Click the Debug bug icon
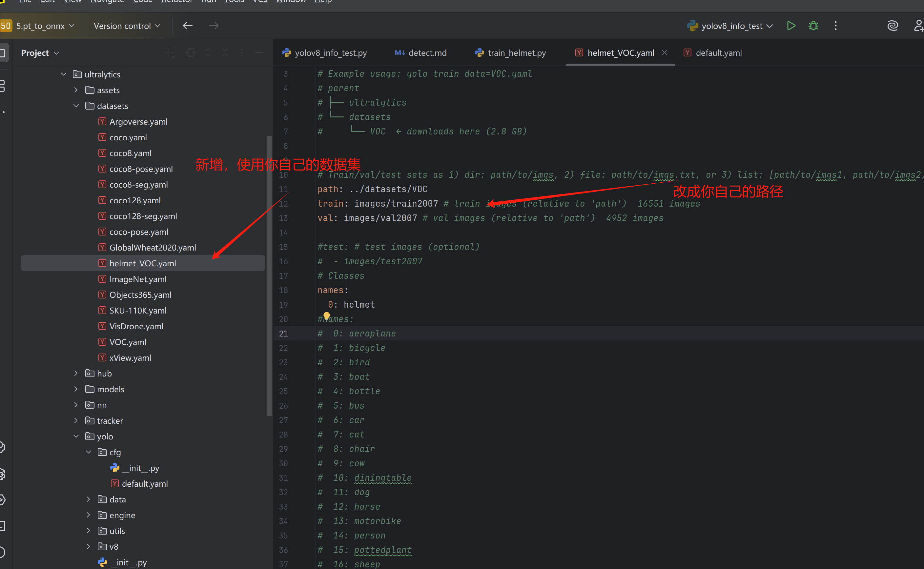This screenshot has height=569, width=924. (x=813, y=26)
